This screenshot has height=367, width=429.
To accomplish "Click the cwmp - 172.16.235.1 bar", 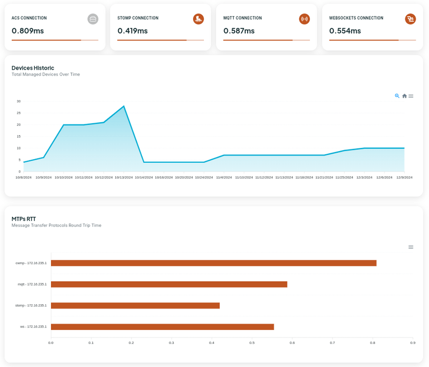I will tap(213, 263).
